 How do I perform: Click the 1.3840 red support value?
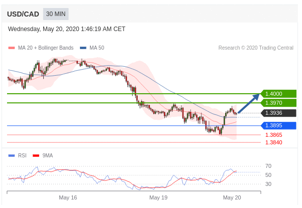point(274,142)
